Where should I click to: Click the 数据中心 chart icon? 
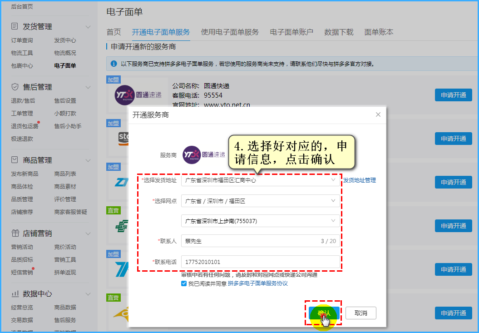click(x=15, y=293)
